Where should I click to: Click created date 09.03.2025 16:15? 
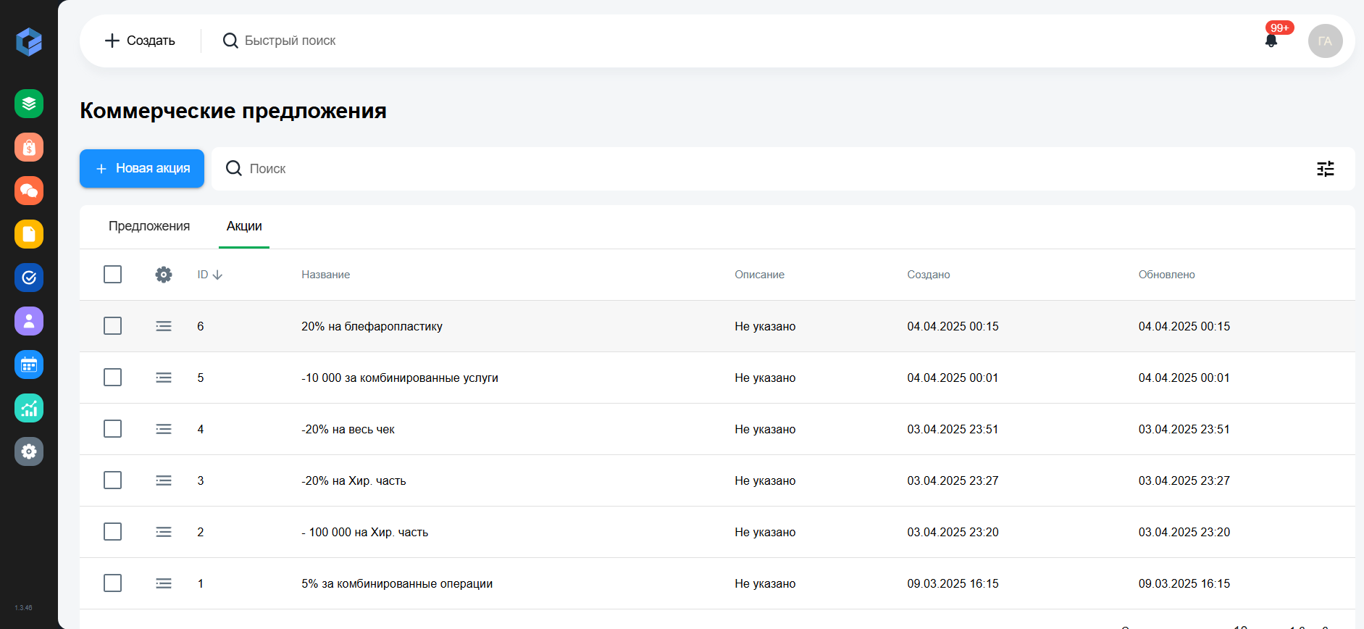tap(953, 583)
